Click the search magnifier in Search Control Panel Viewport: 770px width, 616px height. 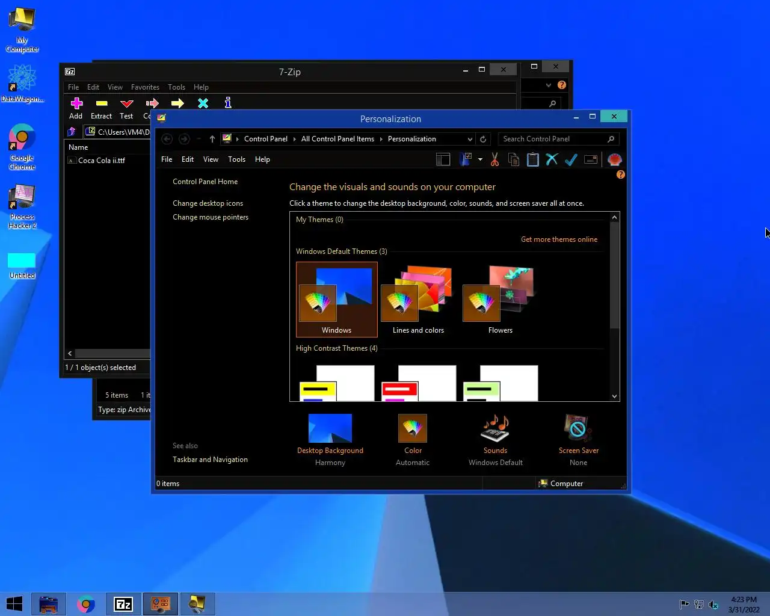pyautogui.click(x=611, y=139)
